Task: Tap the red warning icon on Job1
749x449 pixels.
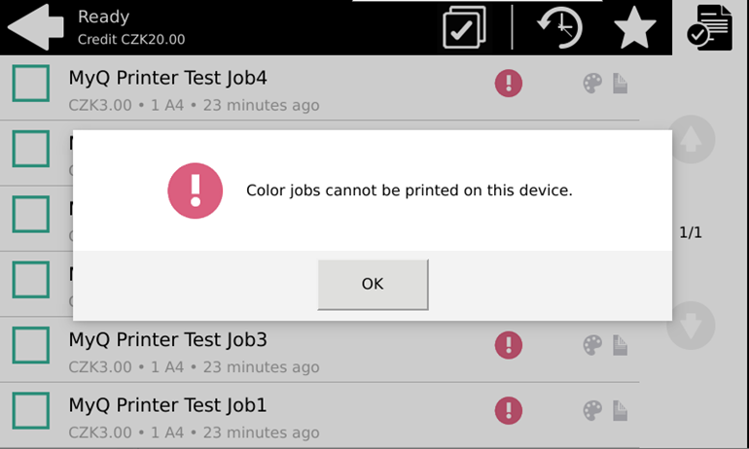Action: click(x=509, y=410)
